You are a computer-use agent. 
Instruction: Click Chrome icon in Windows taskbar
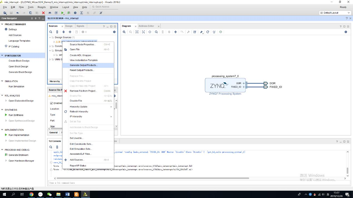click(x=31, y=194)
